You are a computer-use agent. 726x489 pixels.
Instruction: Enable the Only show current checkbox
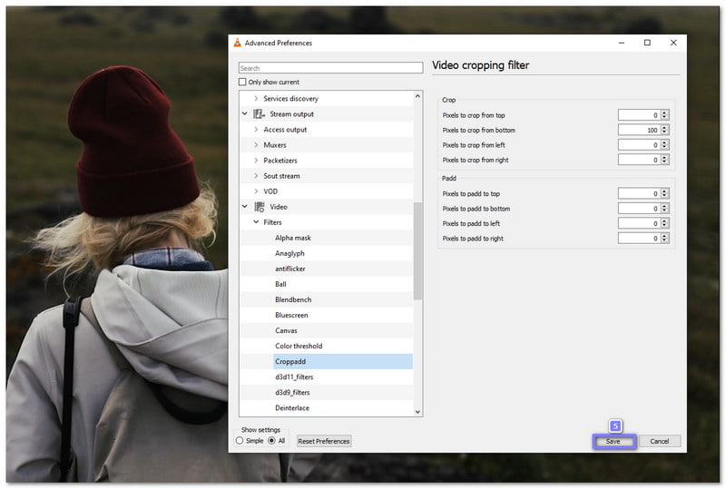click(242, 83)
